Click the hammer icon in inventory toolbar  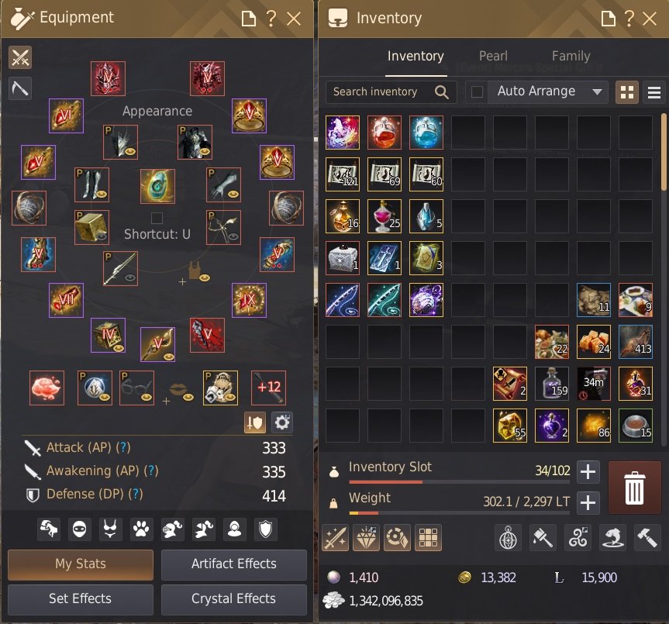click(647, 537)
